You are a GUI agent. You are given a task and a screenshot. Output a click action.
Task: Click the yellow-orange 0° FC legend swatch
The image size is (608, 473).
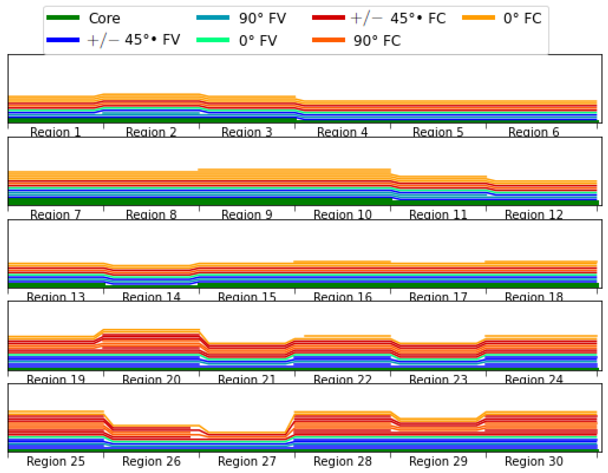[478, 18]
